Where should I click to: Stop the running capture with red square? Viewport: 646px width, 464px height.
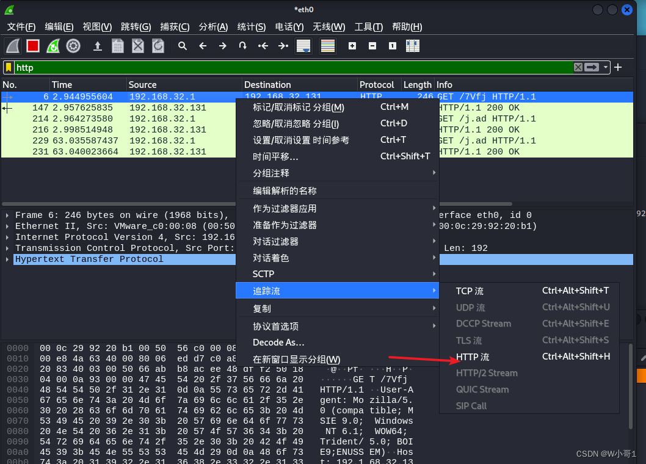33,46
